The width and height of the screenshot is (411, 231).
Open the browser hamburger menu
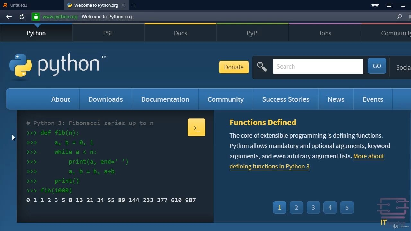pos(389,5)
